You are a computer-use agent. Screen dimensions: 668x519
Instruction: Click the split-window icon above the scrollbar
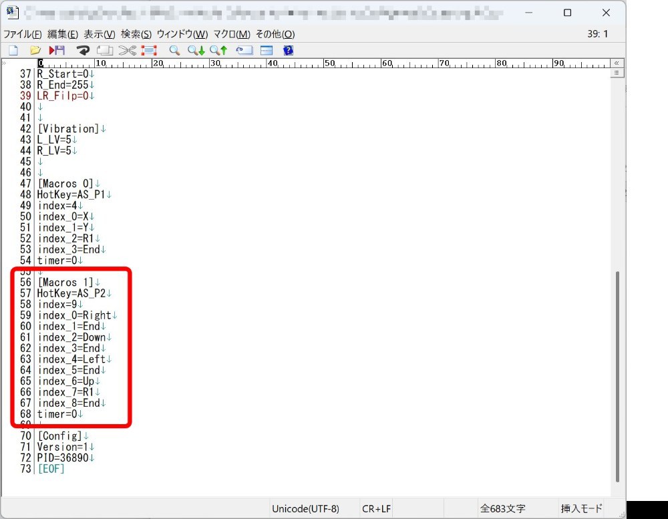(617, 73)
